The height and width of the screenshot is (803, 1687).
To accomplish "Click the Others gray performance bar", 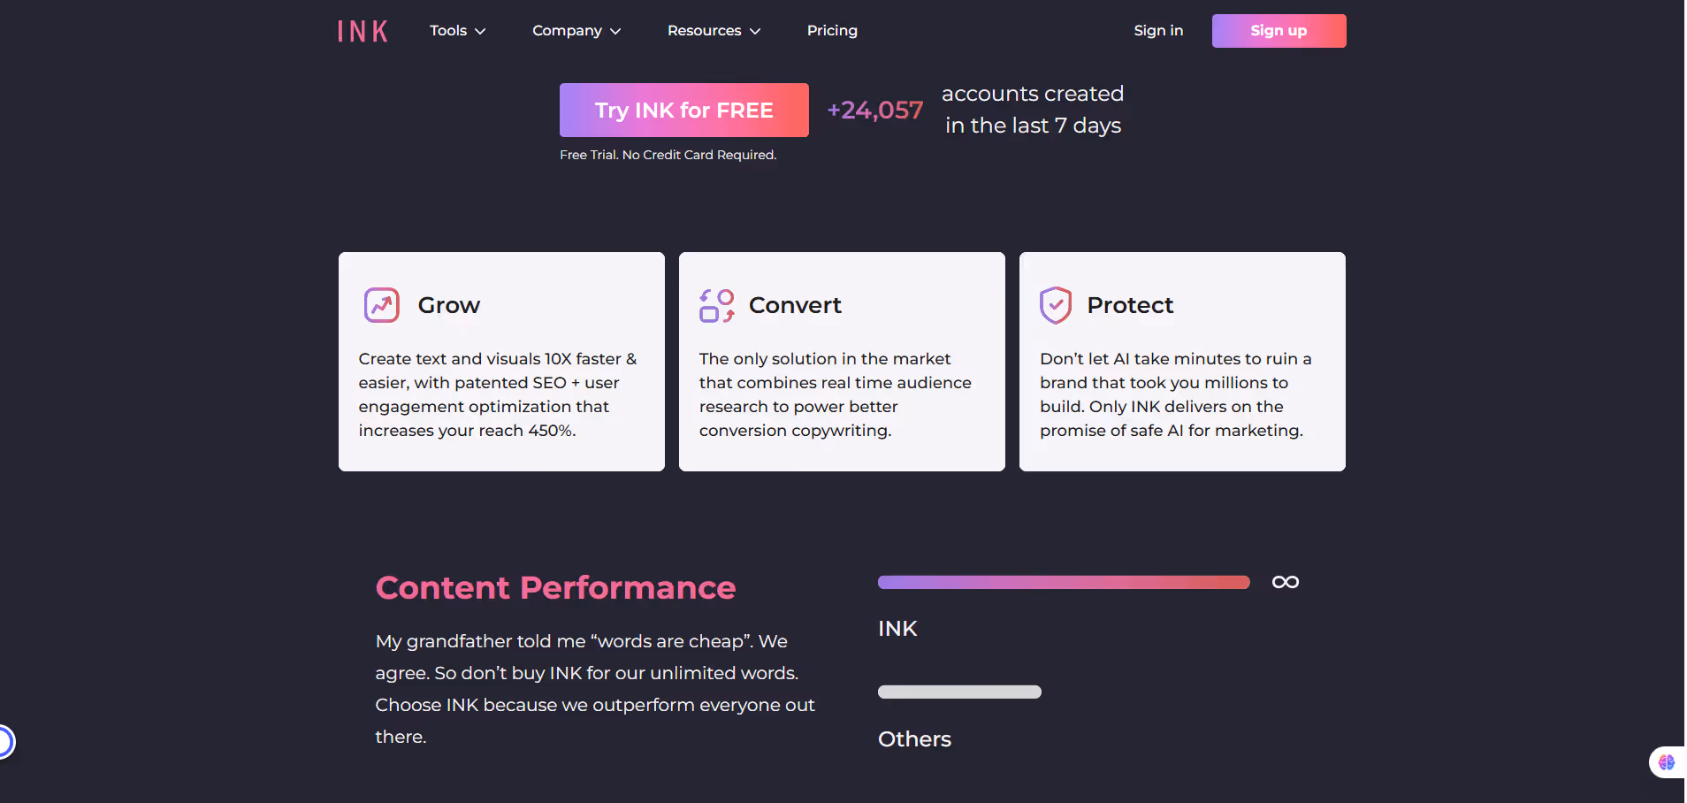I will 959,692.
